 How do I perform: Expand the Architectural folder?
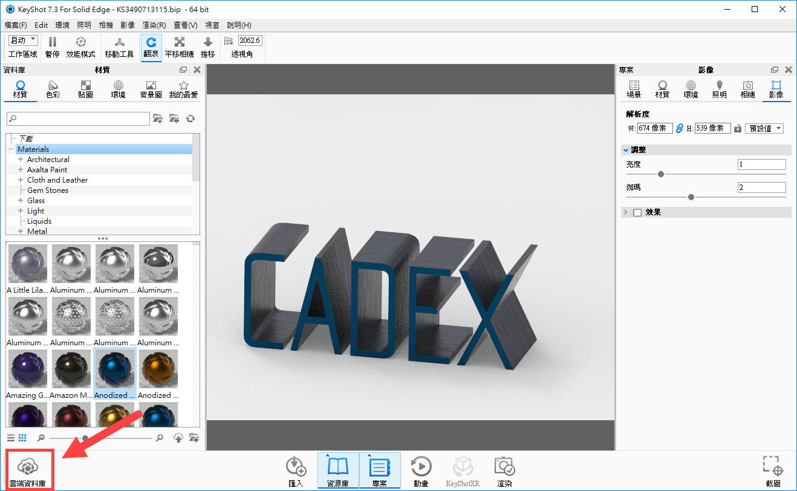coord(21,160)
